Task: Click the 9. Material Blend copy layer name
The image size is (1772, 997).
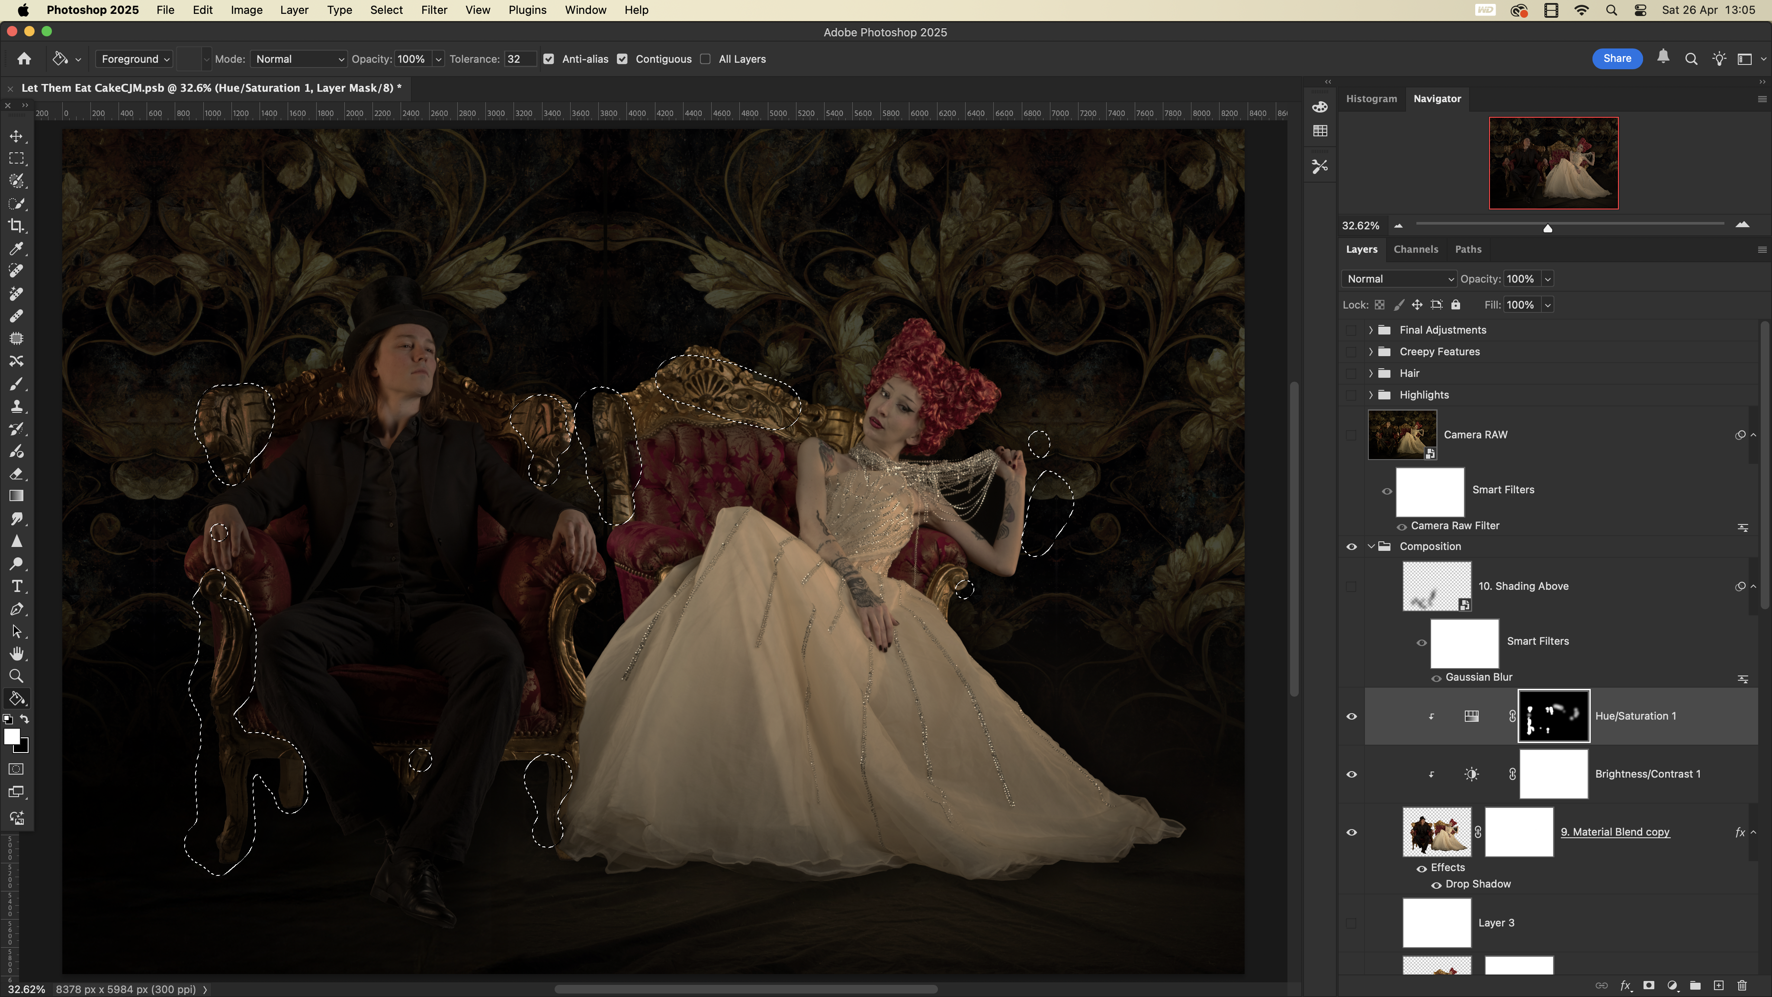Action: 1615,832
